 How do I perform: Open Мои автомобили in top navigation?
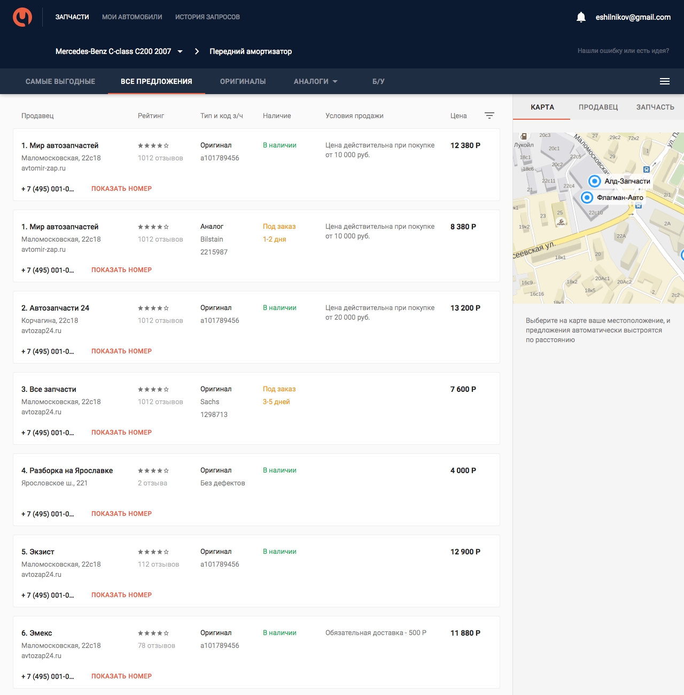tap(132, 17)
